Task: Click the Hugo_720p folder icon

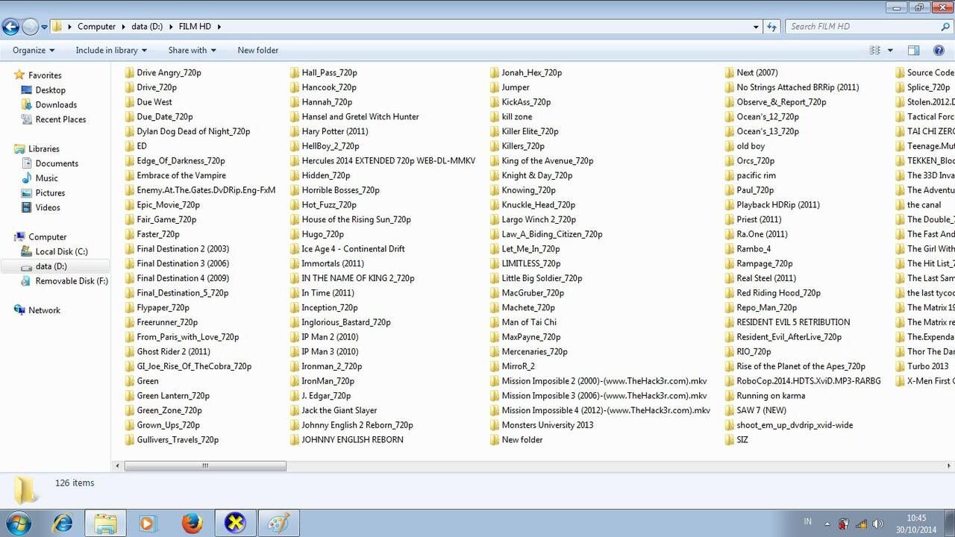Action: coord(295,234)
